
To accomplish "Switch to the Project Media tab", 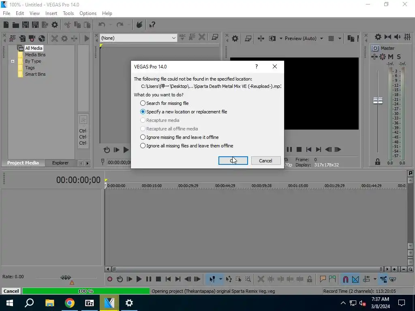I will click(x=23, y=163).
